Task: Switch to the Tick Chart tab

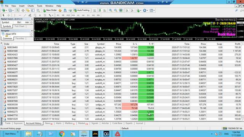Action: point(19,26)
